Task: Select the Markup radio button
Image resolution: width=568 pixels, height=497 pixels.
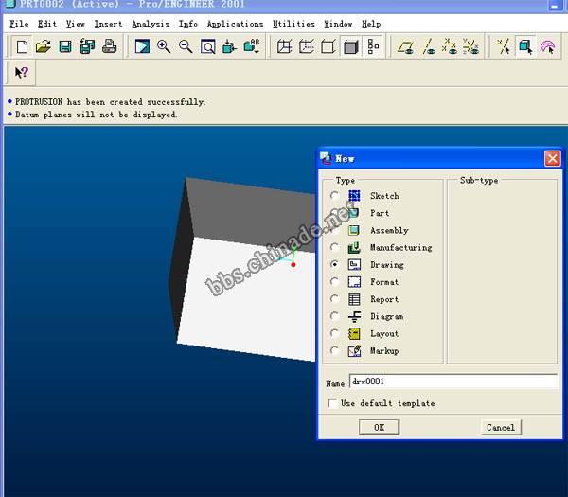Action: (x=334, y=350)
